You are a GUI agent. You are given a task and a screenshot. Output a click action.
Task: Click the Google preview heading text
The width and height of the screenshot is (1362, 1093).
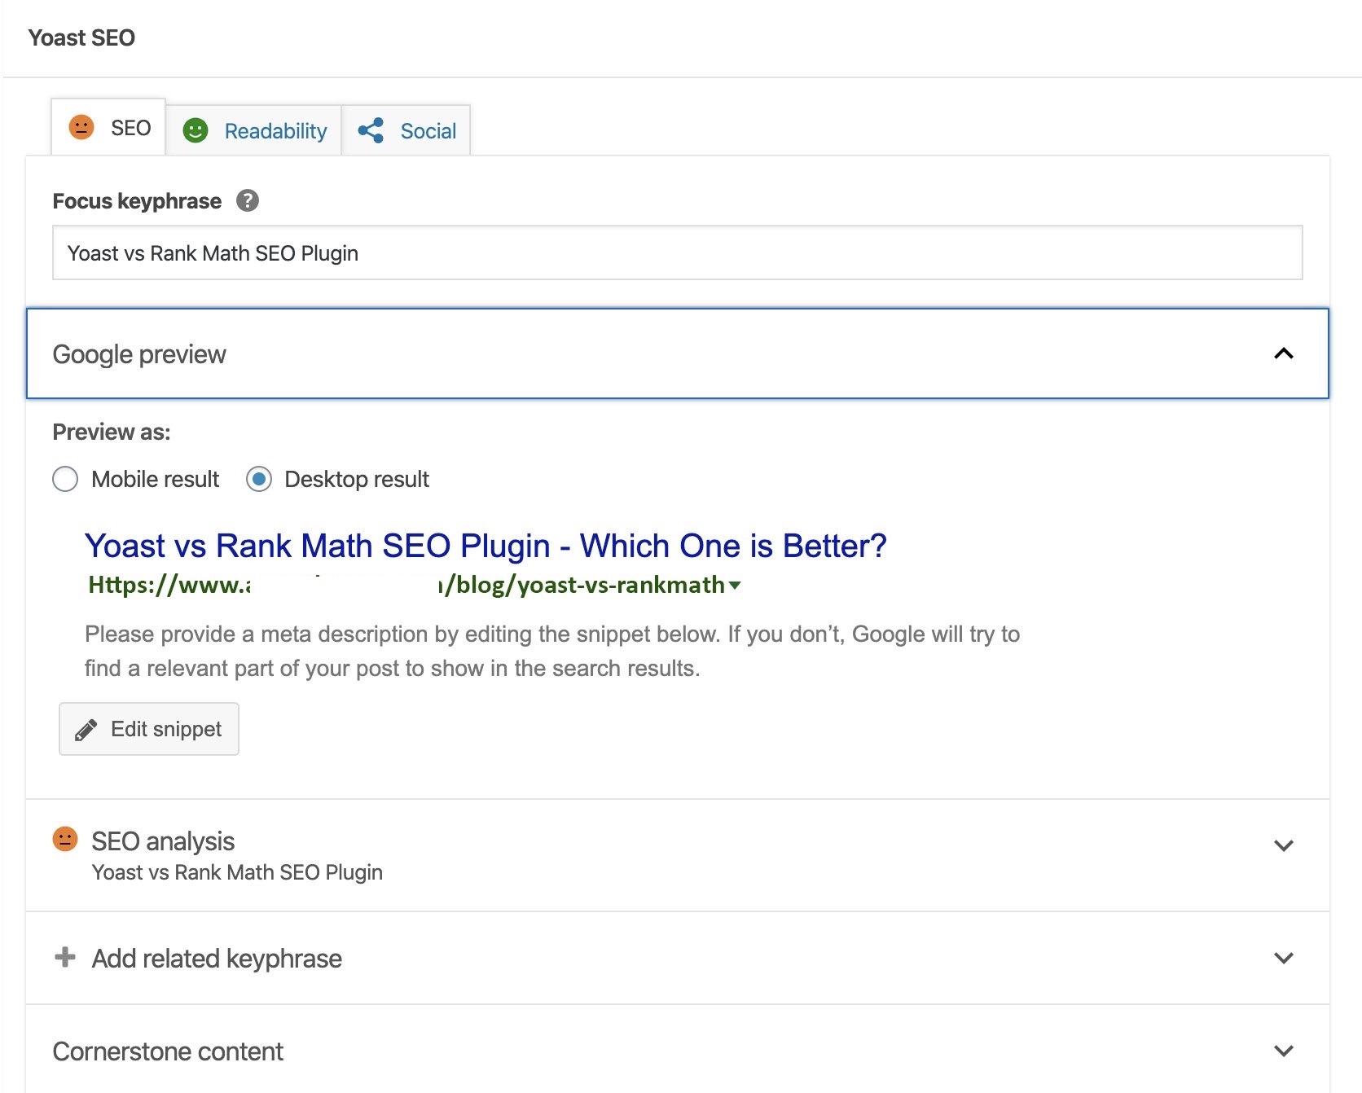139,354
